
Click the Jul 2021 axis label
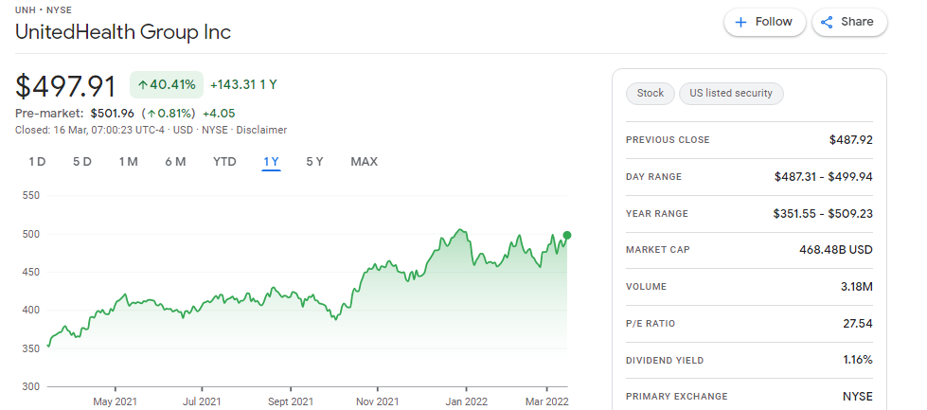(x=202, y=401)
